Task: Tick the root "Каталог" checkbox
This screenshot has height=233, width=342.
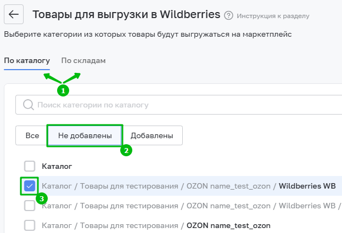Action: 30,166
